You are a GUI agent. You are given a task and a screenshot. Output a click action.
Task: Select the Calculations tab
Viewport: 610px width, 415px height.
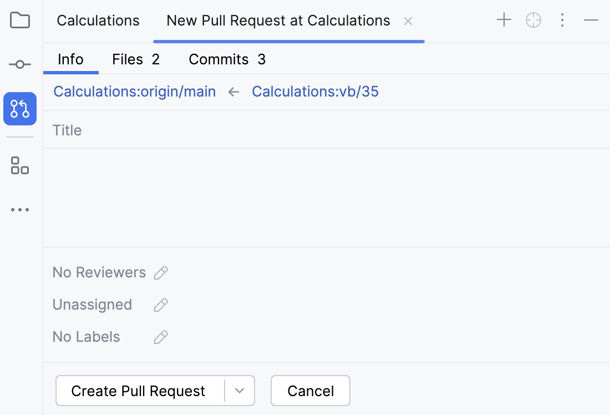98,21
